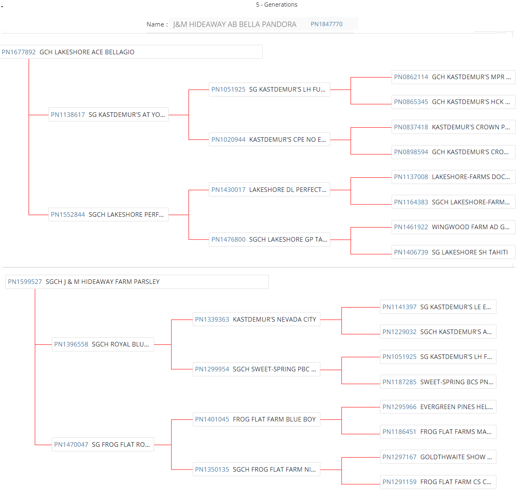Select PN1299954 SGCH SWEET-SPRING PBC node
530x499 pixels.
[256, 369]
